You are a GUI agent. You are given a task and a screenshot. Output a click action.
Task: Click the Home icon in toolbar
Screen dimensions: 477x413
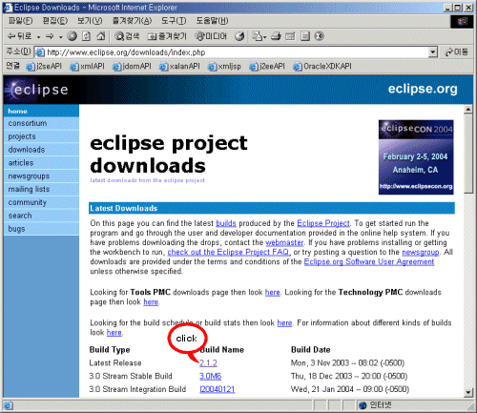[101, 36]
